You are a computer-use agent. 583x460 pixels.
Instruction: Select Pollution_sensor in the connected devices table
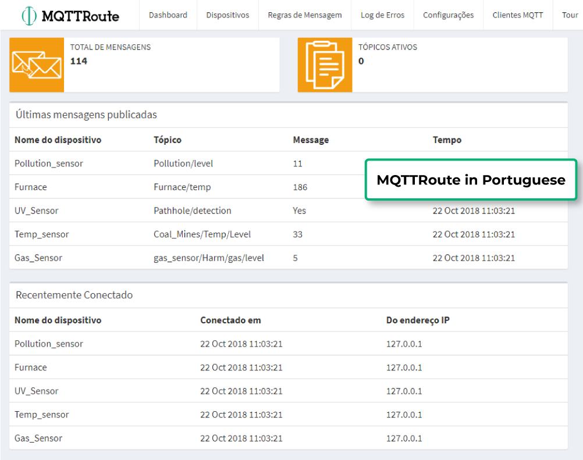(49, 344)
